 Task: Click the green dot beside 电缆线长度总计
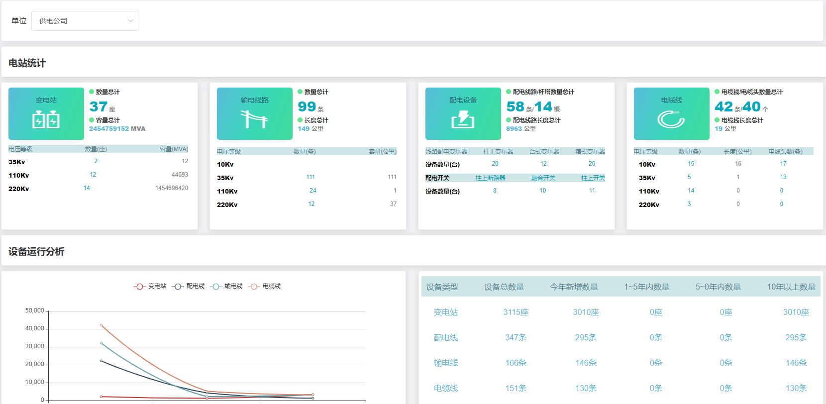(717, 120)
